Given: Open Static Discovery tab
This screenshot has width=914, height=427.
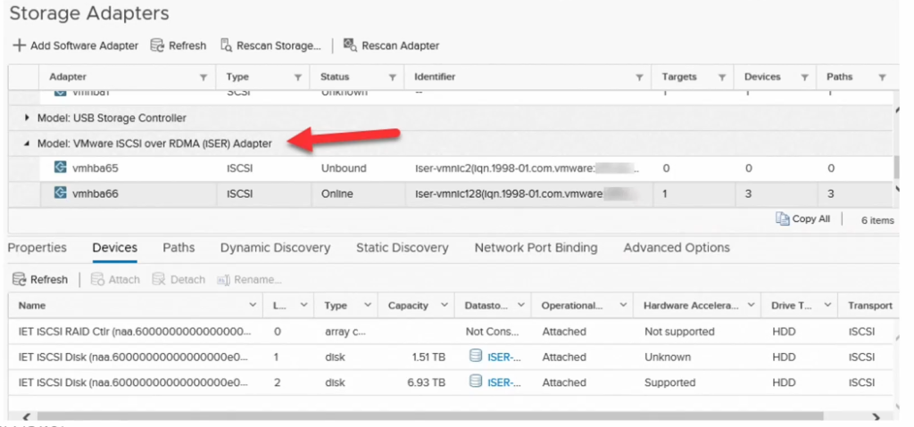Looking at the screenshot, I should tap(403, 248).
